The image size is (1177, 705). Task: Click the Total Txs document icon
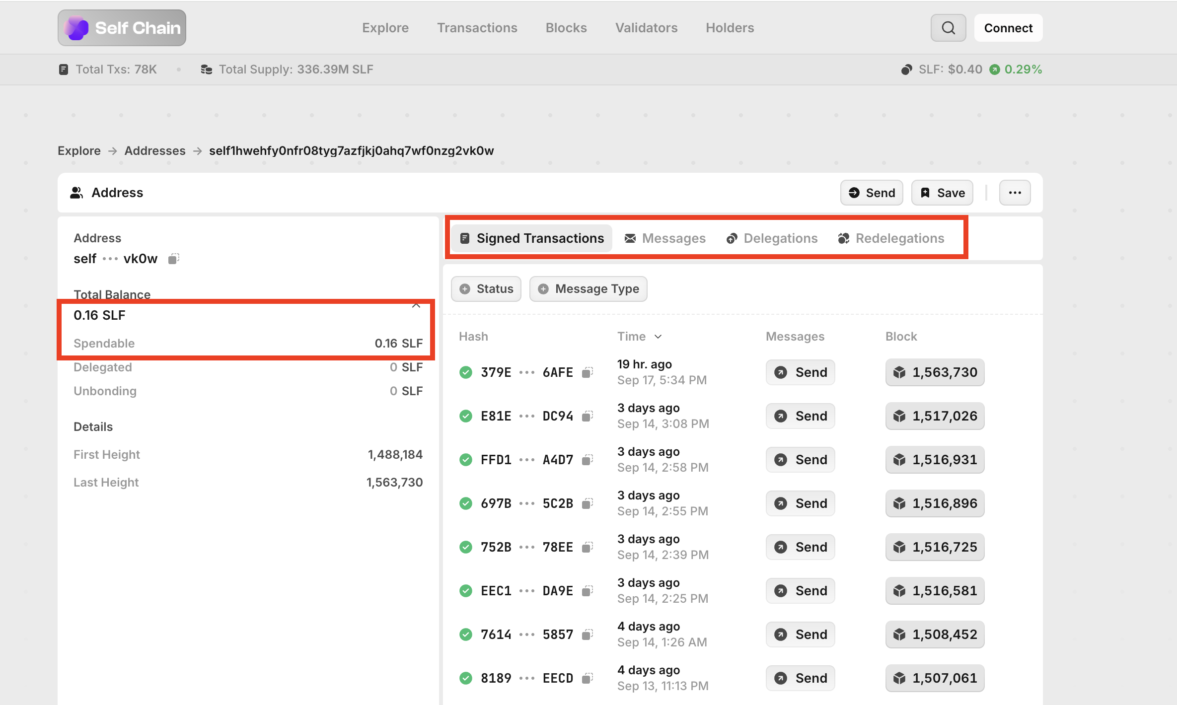[x=63, y=70]
